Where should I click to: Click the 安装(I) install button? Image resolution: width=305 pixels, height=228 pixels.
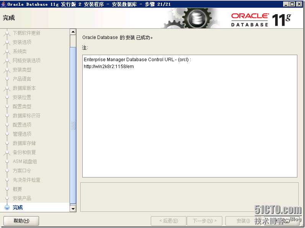(x=243, y=221)
